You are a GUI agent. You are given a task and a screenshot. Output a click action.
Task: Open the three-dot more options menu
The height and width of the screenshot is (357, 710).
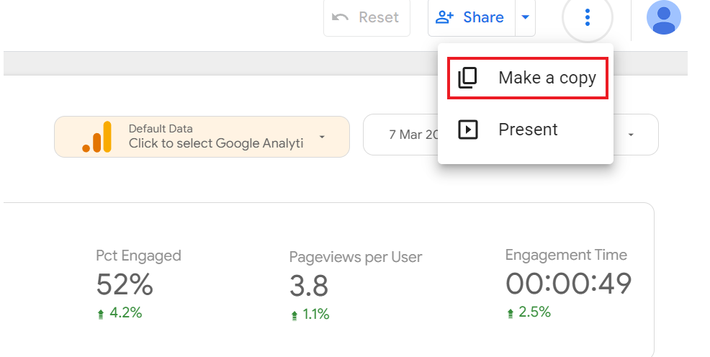click(588, 18)
